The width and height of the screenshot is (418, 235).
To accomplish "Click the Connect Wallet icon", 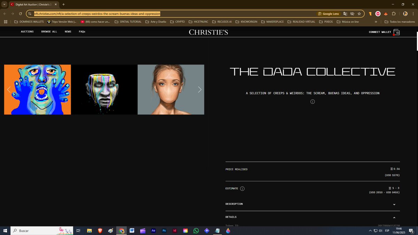I will tap(396, 32).
